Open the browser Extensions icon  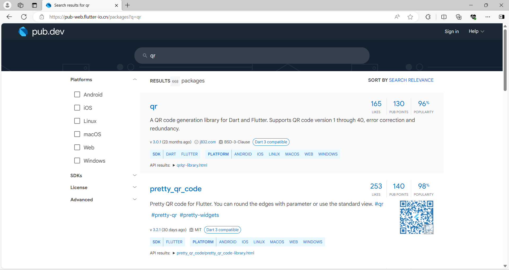click(428, 17)
